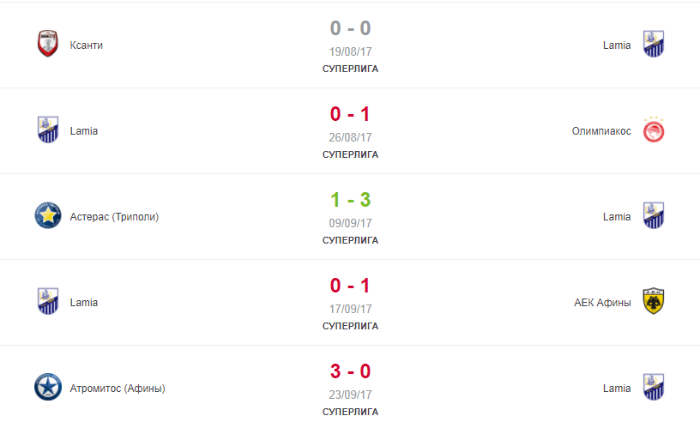The height and width of the screenshot is (428, 700).
Task: Click Lamia crest in the 23/09/17 match
Action: click(x=654, y=387)
